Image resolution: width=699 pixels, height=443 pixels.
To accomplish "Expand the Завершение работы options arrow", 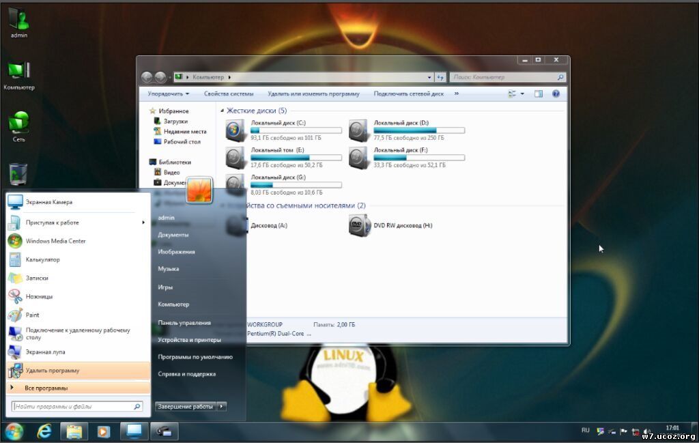I will pyautogui.click(x=222, y=405).
